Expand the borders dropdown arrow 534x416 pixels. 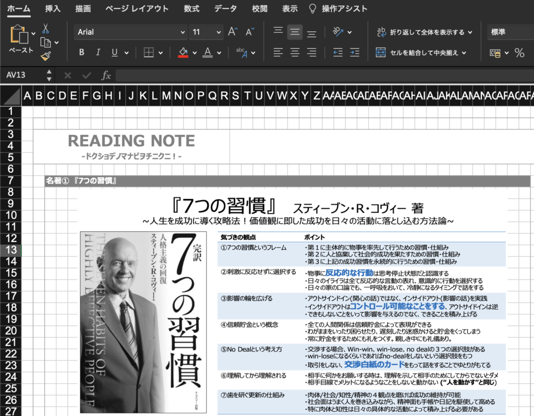[x=161, y=53]
